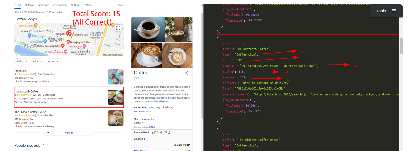Click the Houndstooth Coffee latte thumbnail

coord(116,98)
